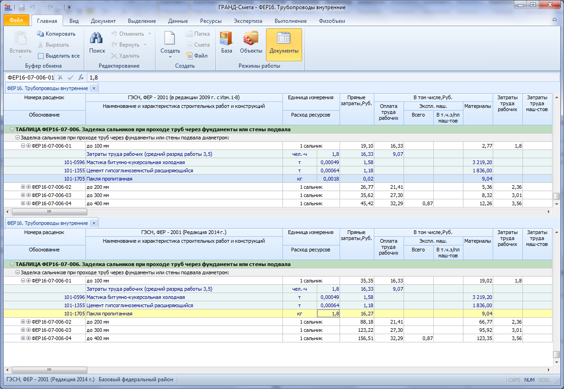Switch to the Ресурсы ribbon tab
Screen dimensions: 564x389
tap(211, 21)
